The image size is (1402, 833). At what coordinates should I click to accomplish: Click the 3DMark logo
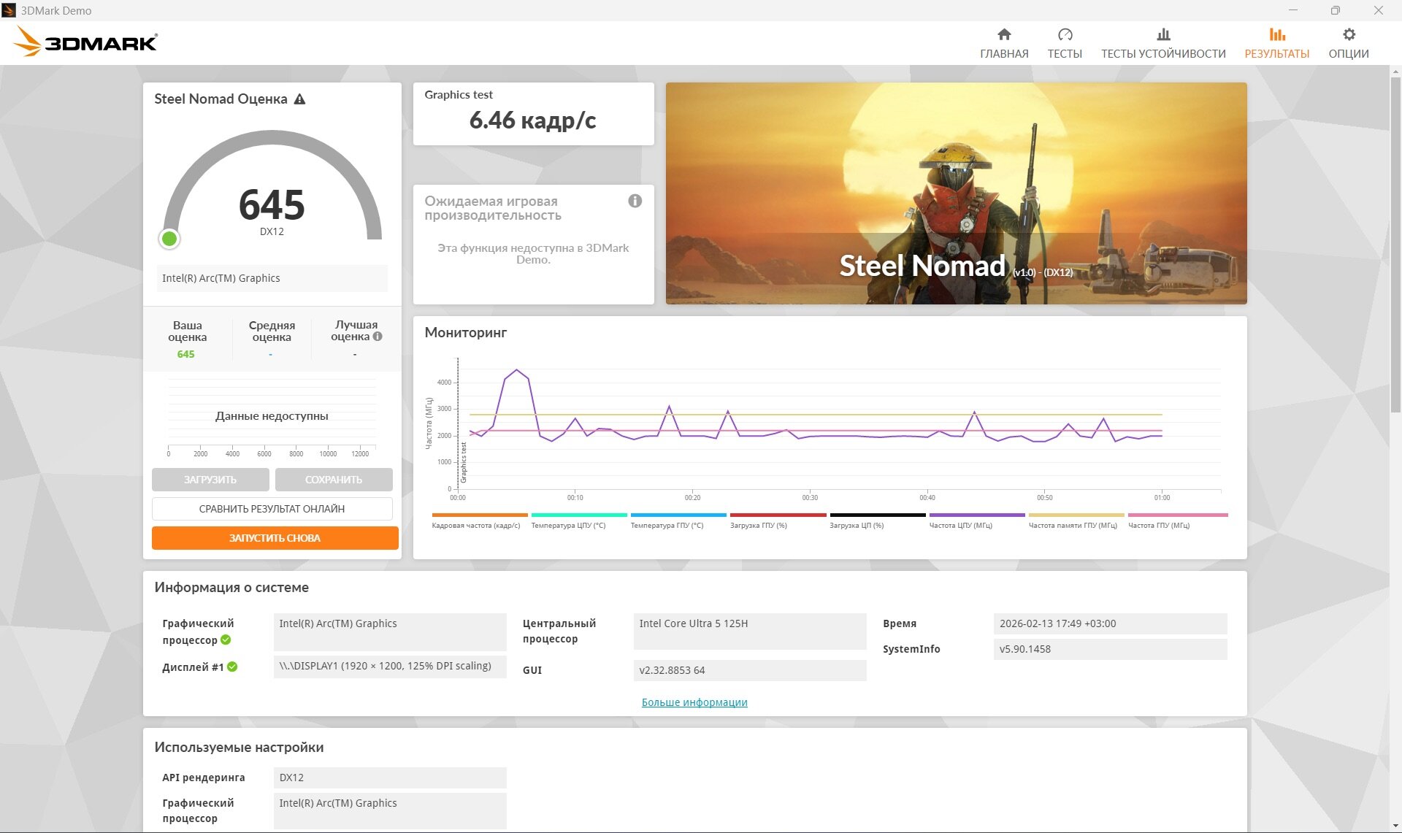[85, 42]
